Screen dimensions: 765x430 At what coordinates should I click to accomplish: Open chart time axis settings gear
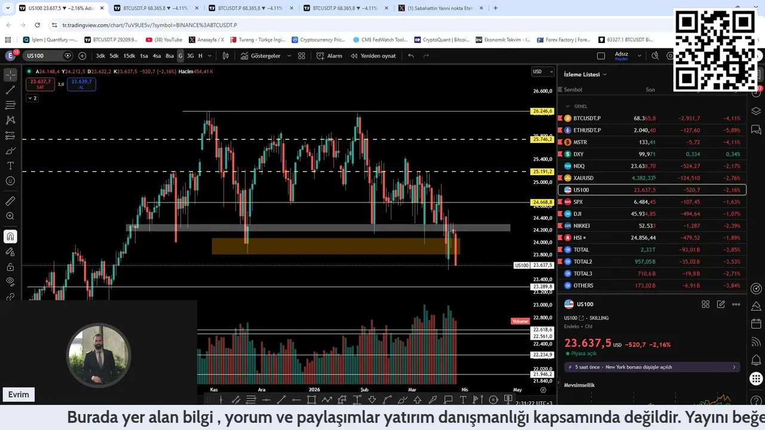[543, 389]
